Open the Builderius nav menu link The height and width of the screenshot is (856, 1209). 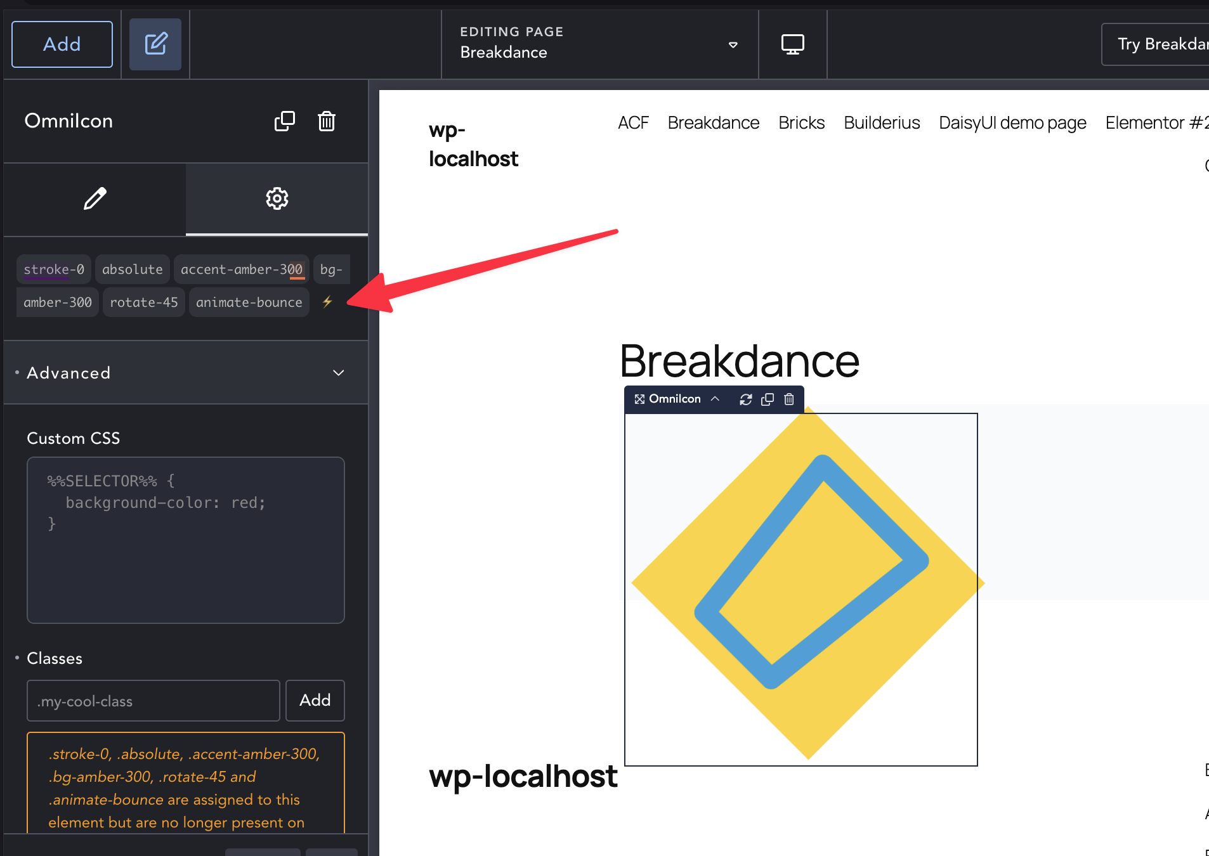click(x=882, y=123)
